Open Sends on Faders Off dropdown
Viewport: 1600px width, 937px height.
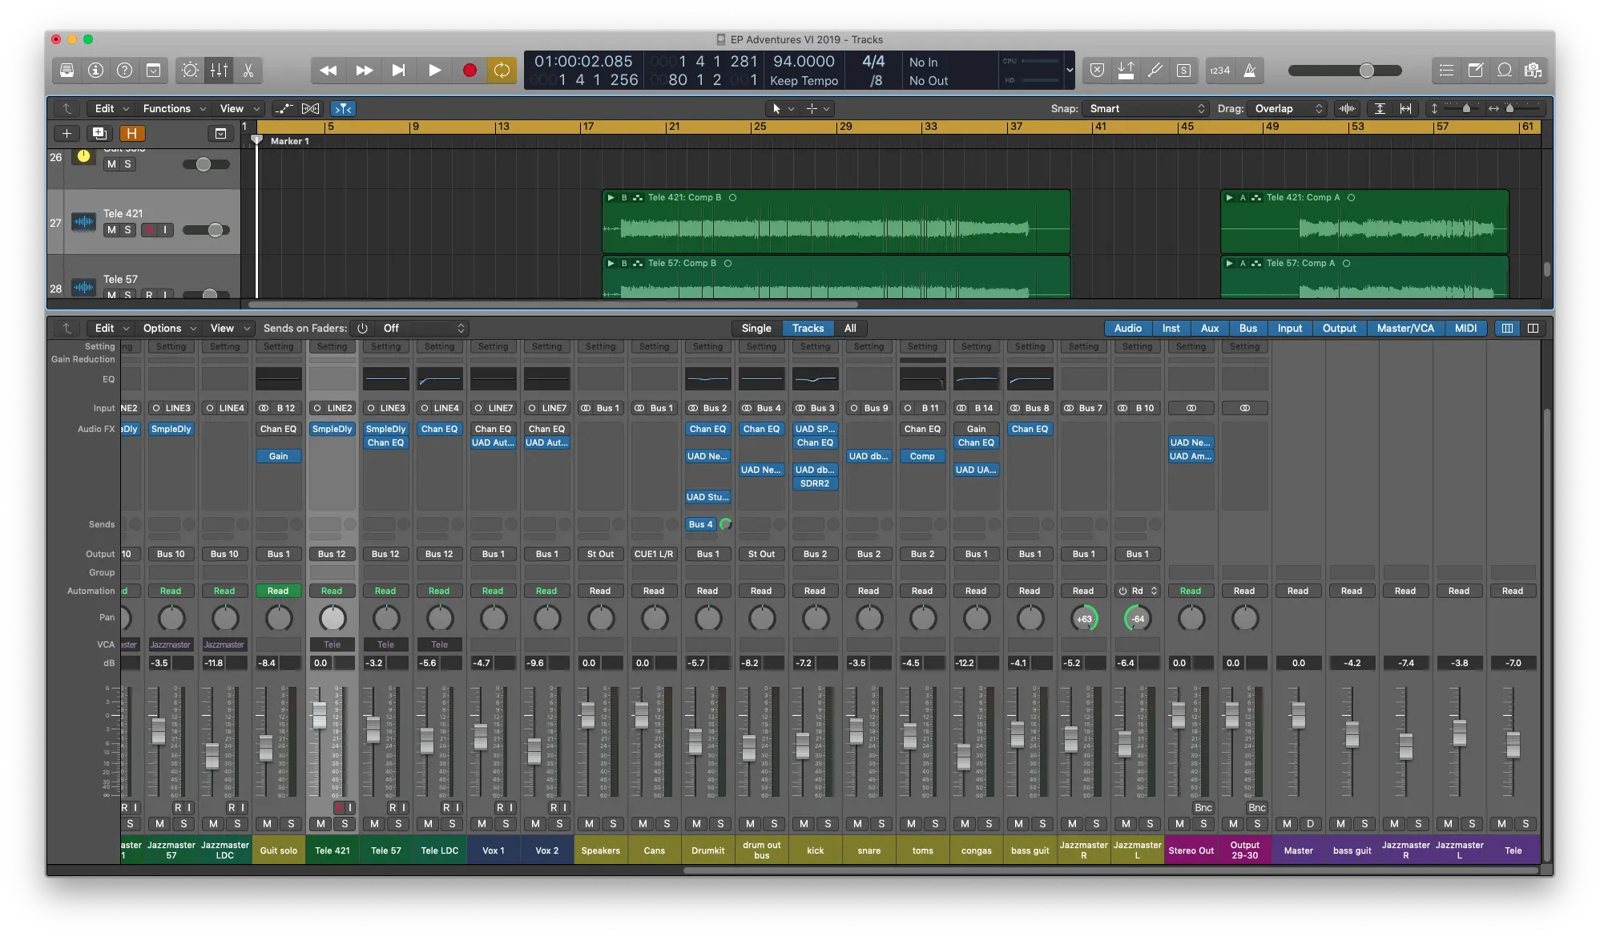pos(423,328)
